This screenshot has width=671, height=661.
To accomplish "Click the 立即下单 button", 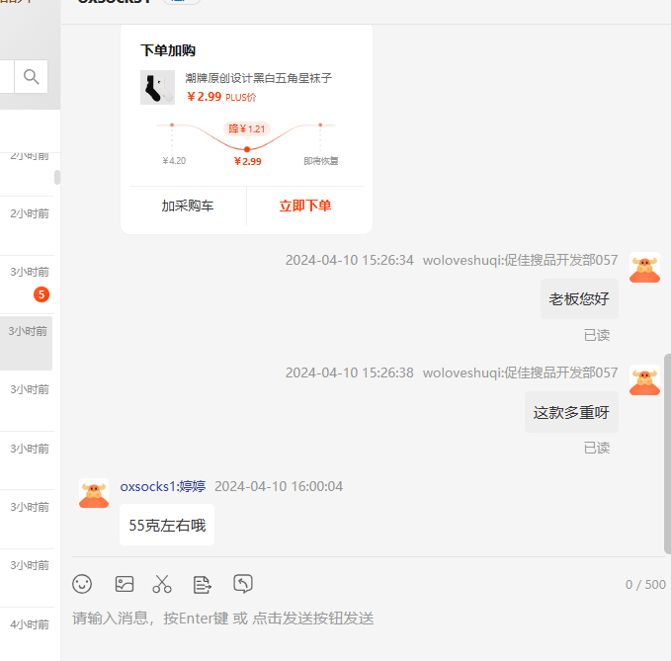I will [x=305, y=207].
